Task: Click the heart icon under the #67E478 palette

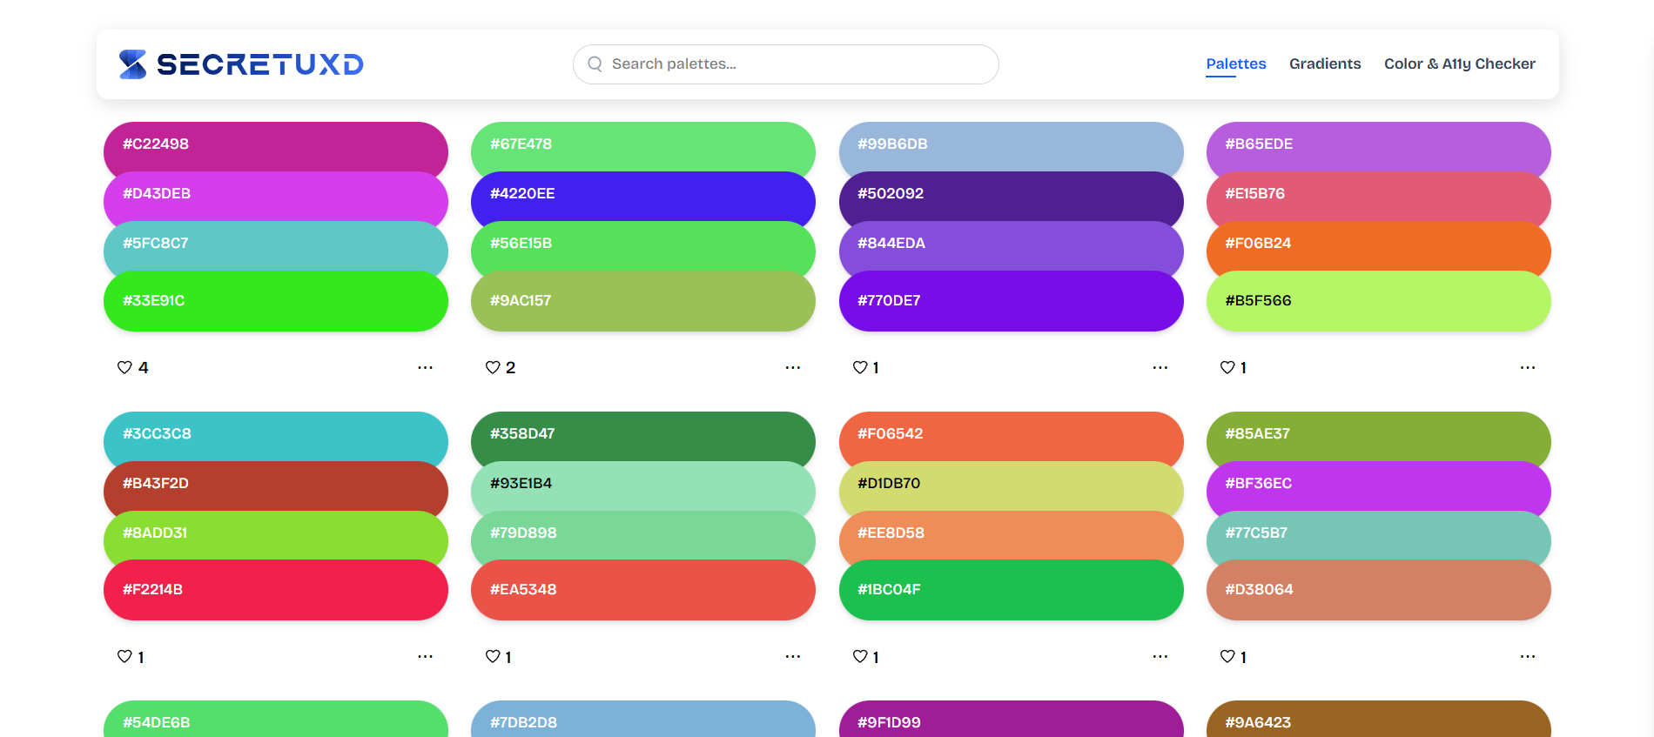Action: pos(492,367)
